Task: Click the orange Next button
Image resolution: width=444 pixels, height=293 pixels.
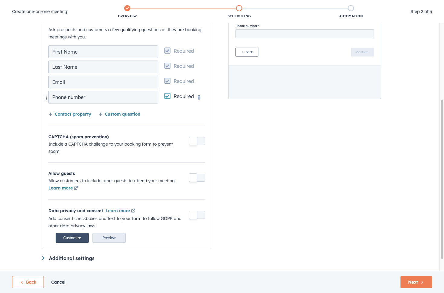Action: pos(416,282)
